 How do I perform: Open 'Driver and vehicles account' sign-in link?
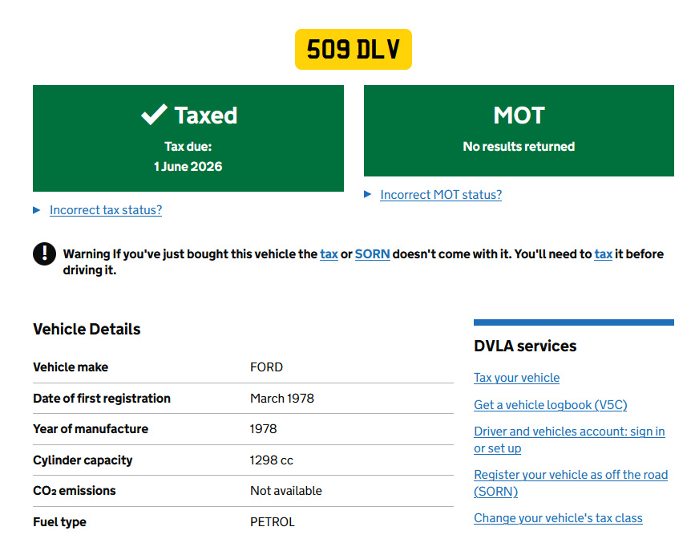568,432
